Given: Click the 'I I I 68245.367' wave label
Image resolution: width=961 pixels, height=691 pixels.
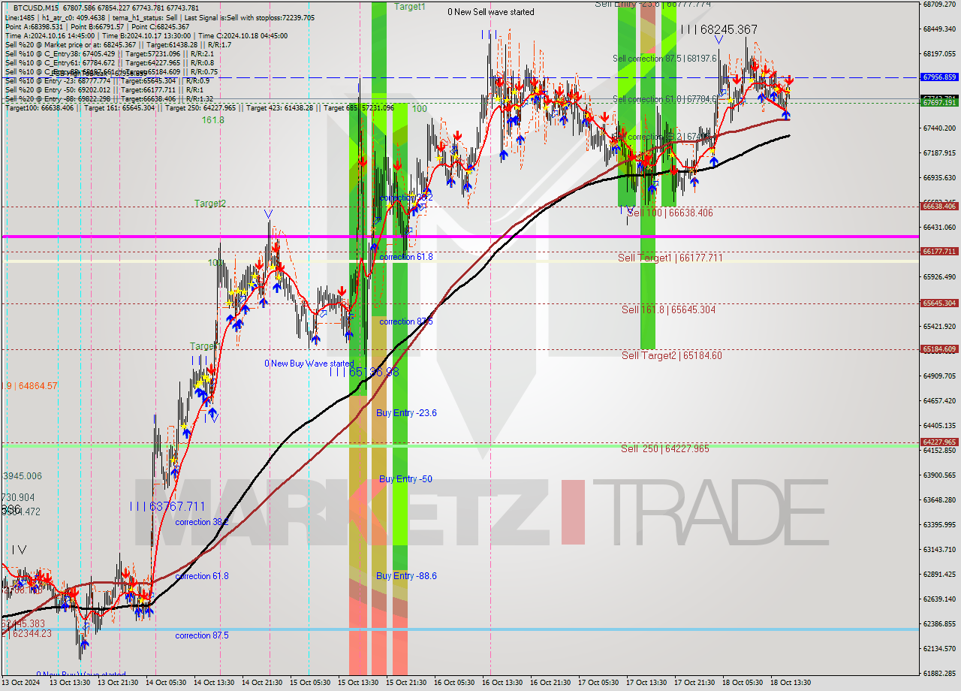Looking at the screenshot, I should click(x=719, y=29).
